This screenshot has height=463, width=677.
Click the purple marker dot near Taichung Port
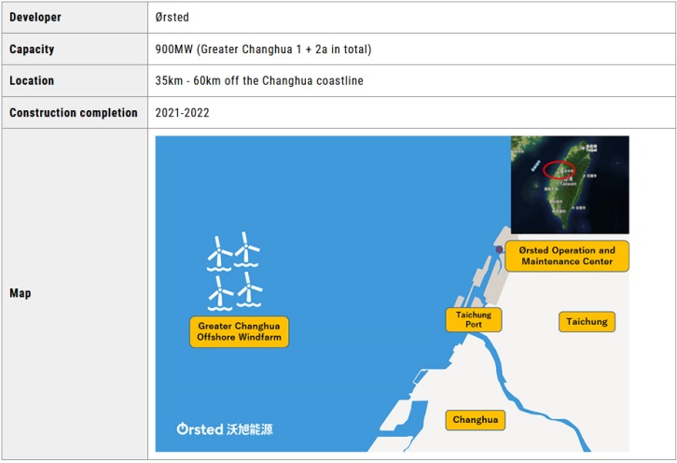[x=500, y=249]
